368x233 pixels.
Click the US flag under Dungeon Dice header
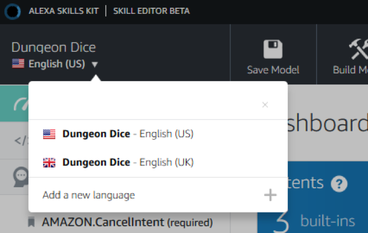(18, 64)
